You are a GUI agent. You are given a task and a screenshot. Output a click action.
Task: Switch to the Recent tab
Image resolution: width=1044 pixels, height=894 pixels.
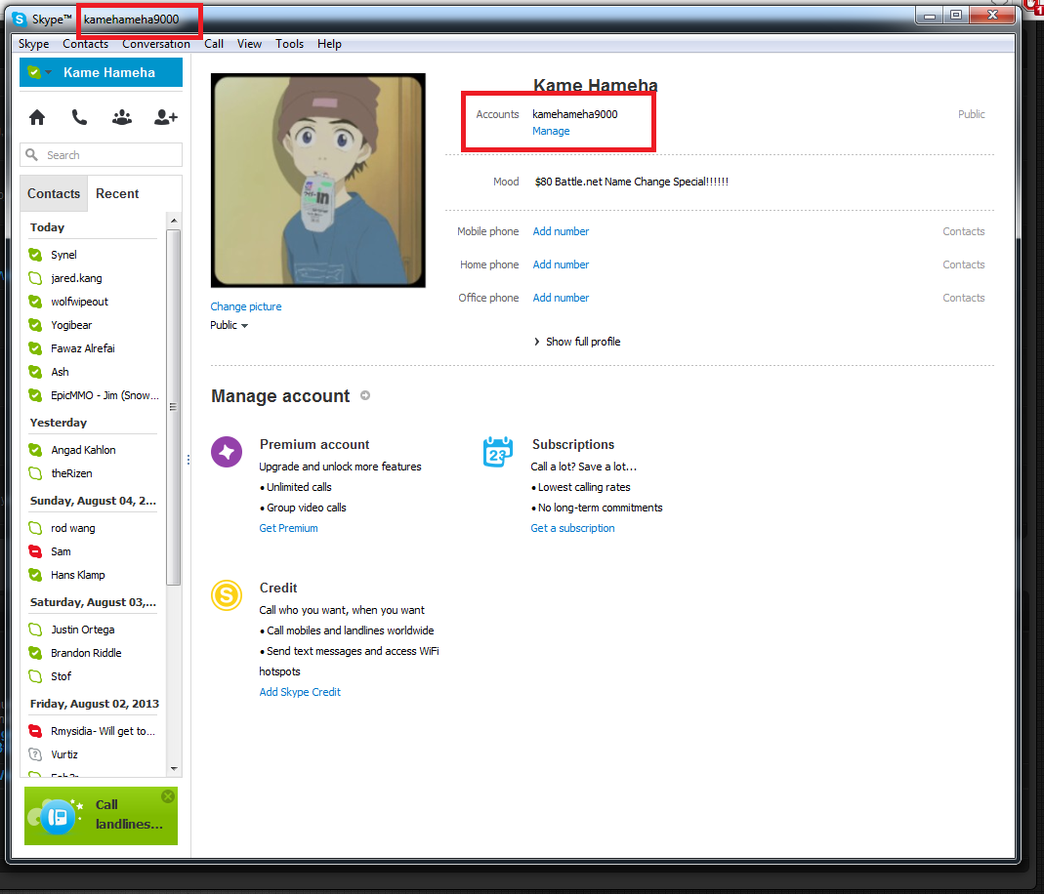click(x=117, y=193)
